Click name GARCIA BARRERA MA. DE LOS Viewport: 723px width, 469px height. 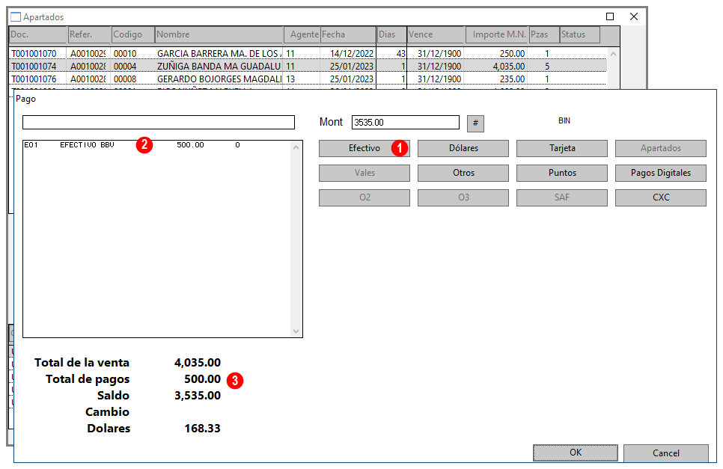tap(219, 53)
